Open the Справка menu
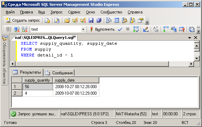The width and height of the screenshot is (202, 127). [135, 12]
